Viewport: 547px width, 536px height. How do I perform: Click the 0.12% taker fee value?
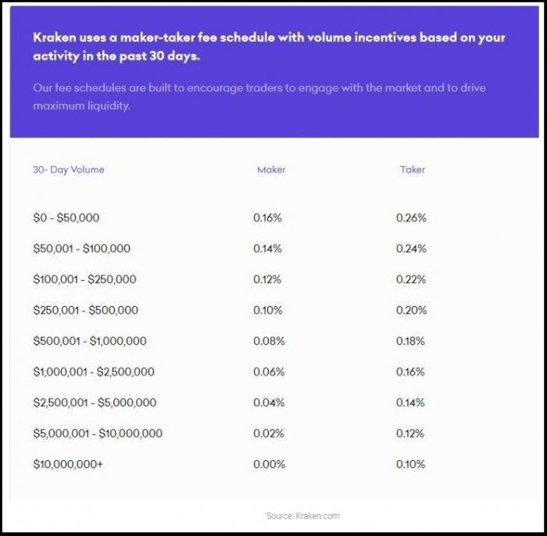point(410,433)
